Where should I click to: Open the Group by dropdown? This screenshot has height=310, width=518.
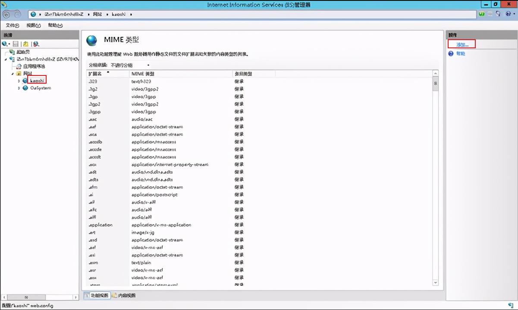pyautogui.click(x=129, y=65)
